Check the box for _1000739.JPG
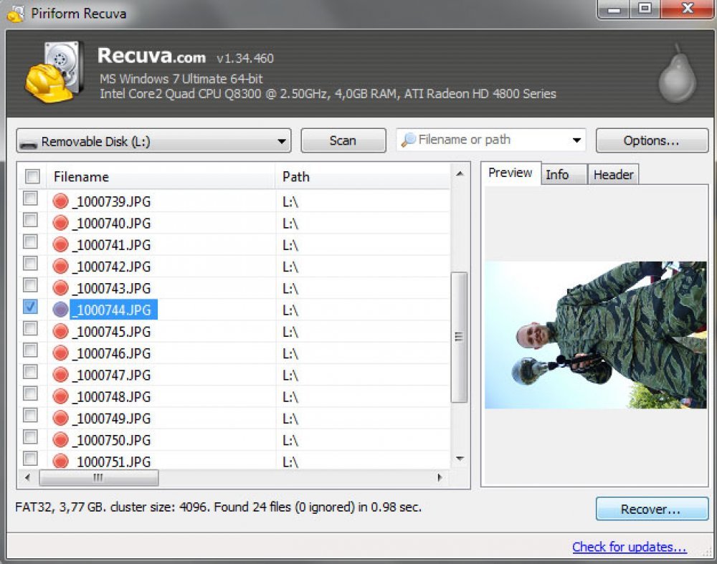 tap(30, 199)
